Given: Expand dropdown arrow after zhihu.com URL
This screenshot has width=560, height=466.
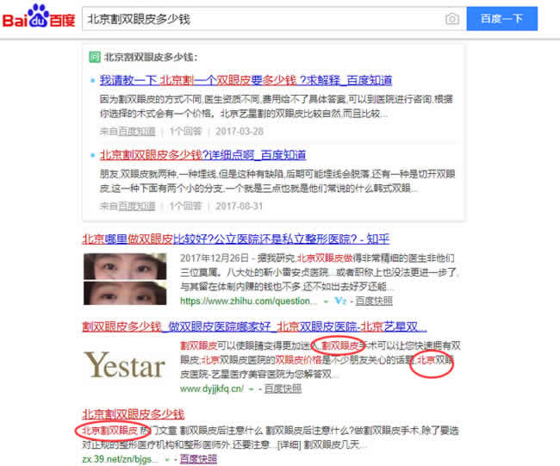Looking at the screenshot, I should coord(326,301).
